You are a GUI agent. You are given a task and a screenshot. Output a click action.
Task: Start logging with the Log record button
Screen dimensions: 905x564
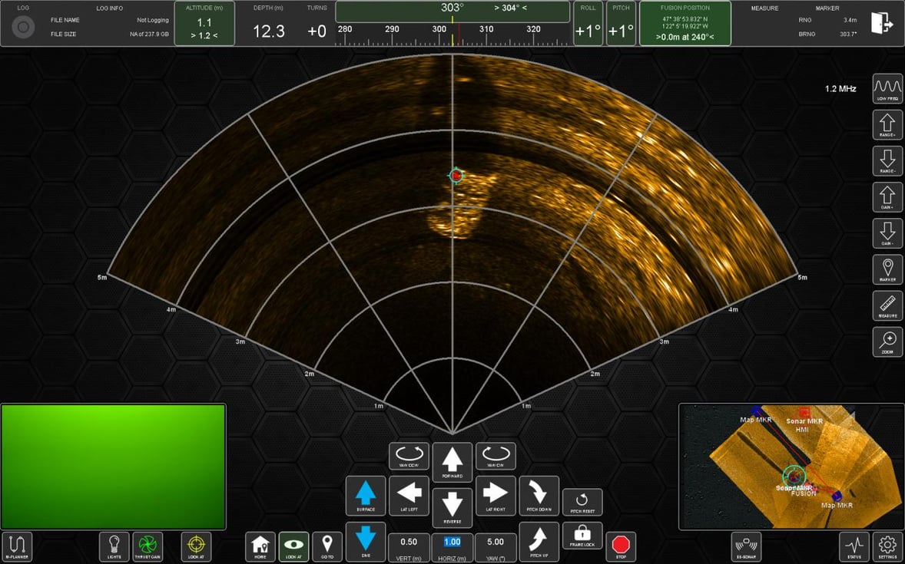(x=23, y=27)
